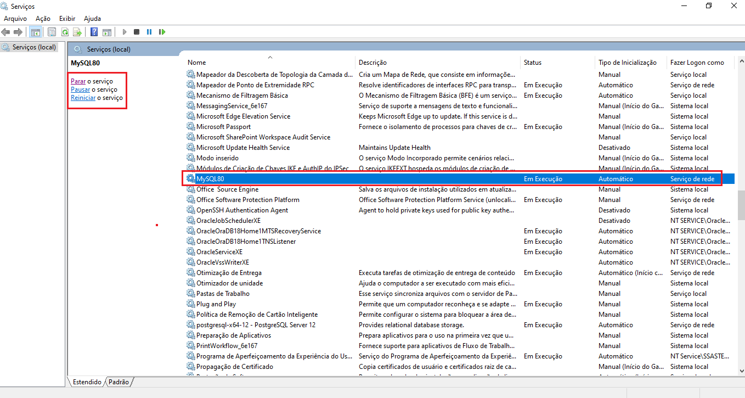Screen dimensions: 745x398
Task: Sort by Fazer Logon como column header
Action: coord(697,63)
